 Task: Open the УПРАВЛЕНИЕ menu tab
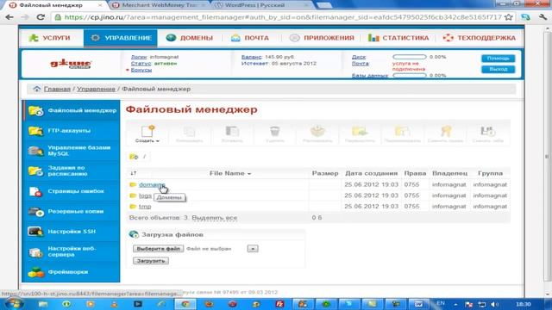point(121,38)
